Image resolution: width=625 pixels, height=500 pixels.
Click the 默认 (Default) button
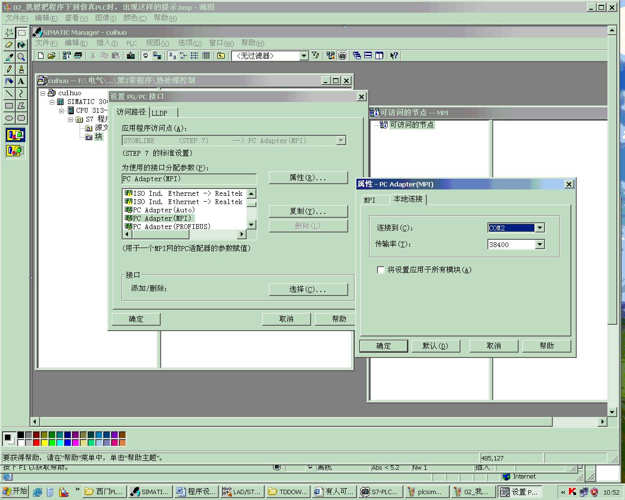coord(435,346)
